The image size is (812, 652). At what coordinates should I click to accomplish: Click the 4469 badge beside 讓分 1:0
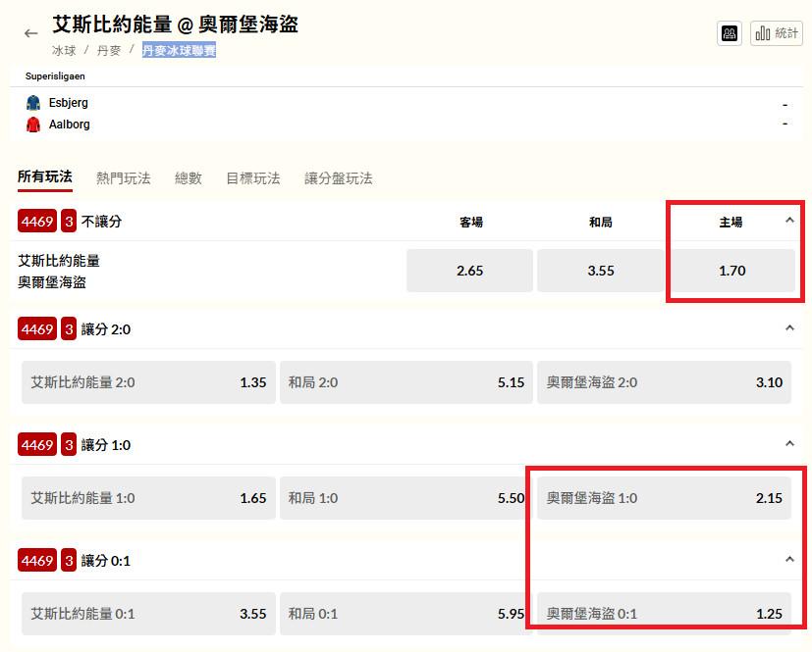click(x=37, y=445)
